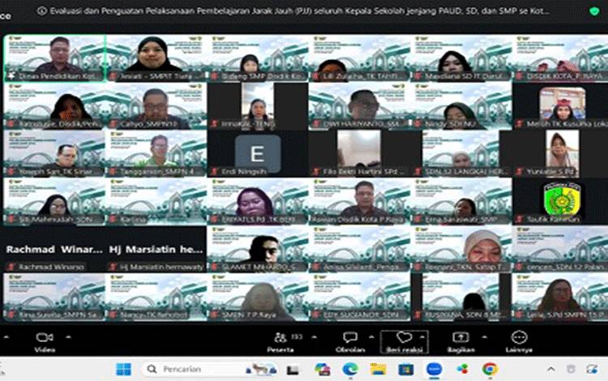Click muted mic icon on Taufik Rahman tile
The image size is (608, 381).
coord(520,219)
